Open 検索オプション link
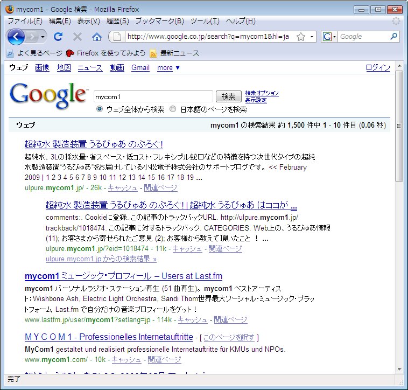Image resolution: width=408 pixels, height=390 pixels. [262, 93]
